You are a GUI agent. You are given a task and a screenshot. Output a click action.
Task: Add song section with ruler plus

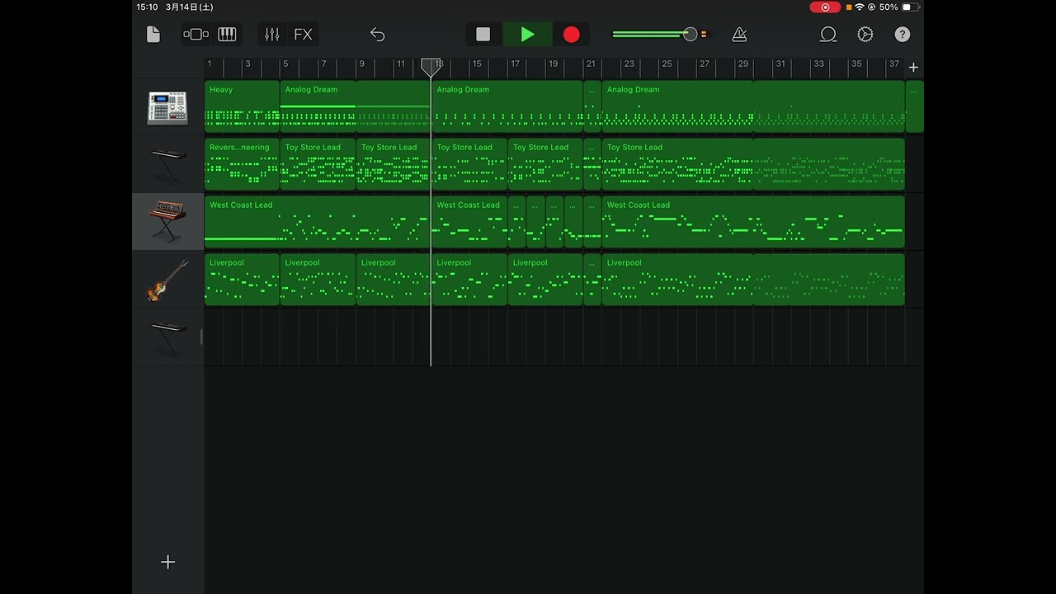coord(913,67)
